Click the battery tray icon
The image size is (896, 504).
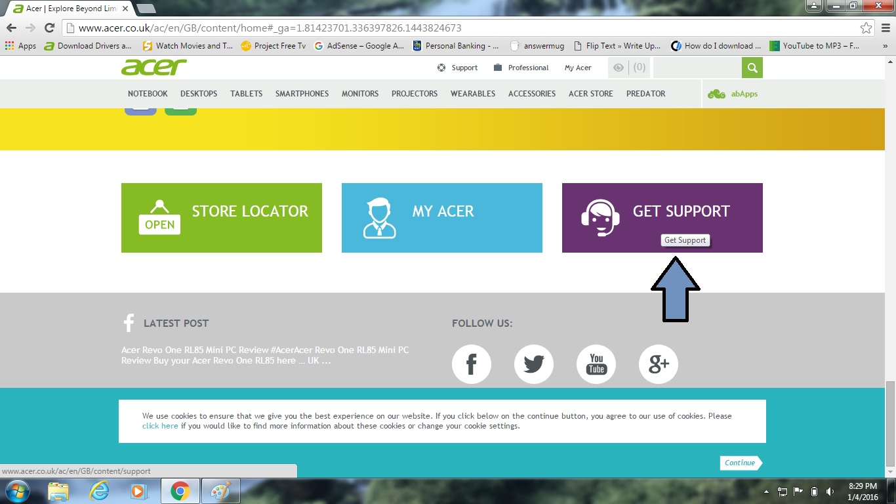pos(814,492)
